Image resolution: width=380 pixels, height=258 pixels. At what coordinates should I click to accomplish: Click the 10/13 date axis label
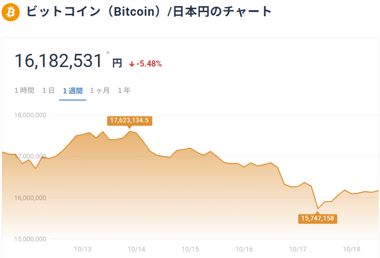pos(82,249)
